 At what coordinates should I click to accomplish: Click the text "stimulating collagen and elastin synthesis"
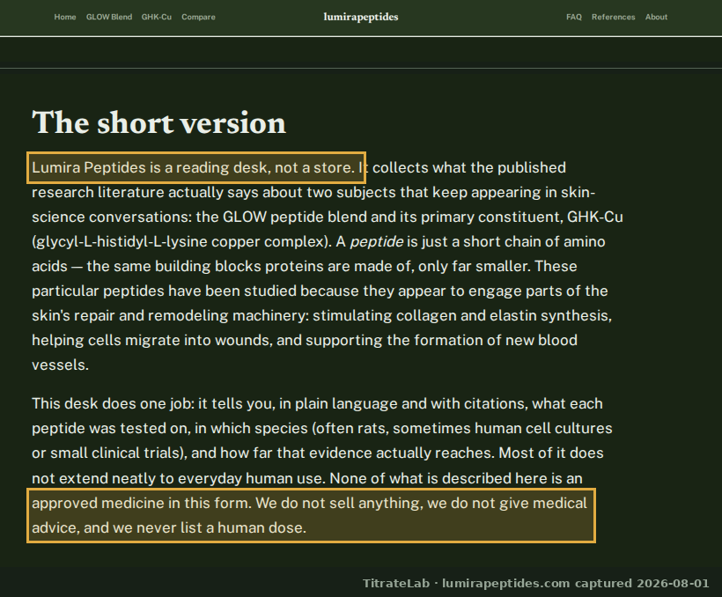(462, 316)
